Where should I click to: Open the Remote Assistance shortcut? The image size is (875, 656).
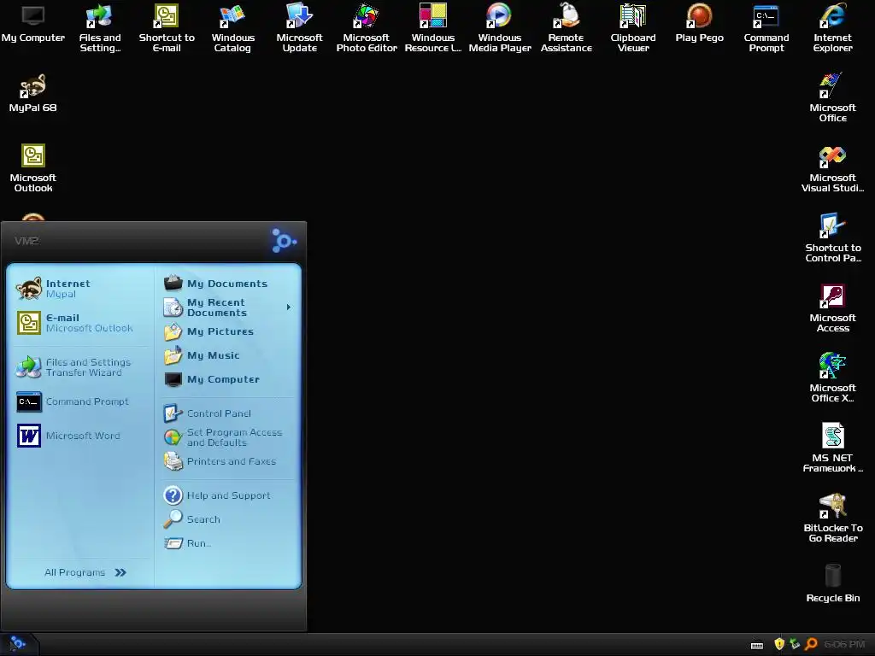point(566,28)
